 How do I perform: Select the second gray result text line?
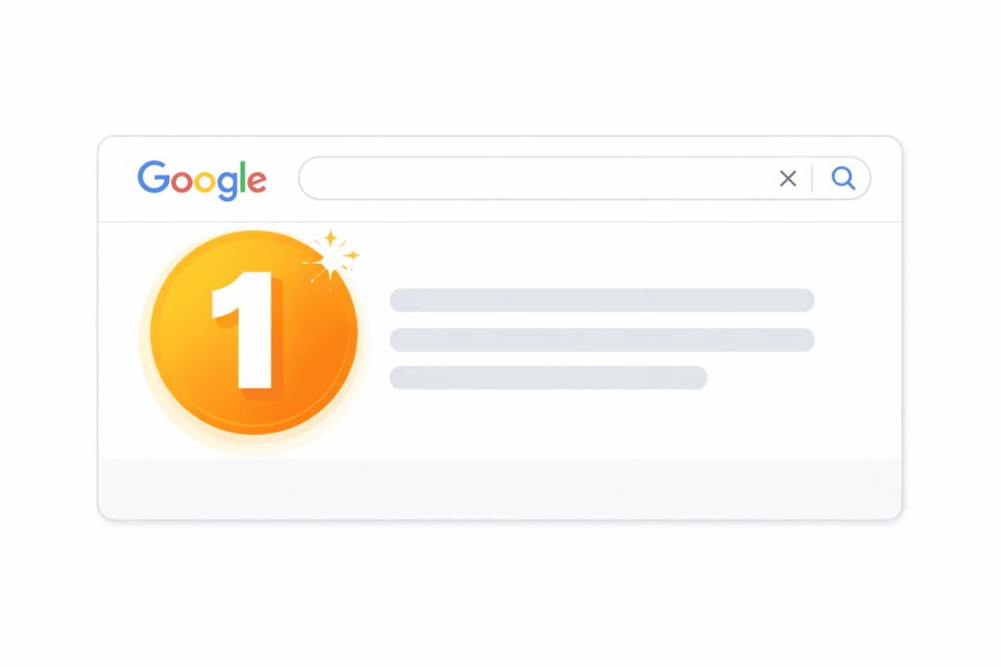(601, 340)
